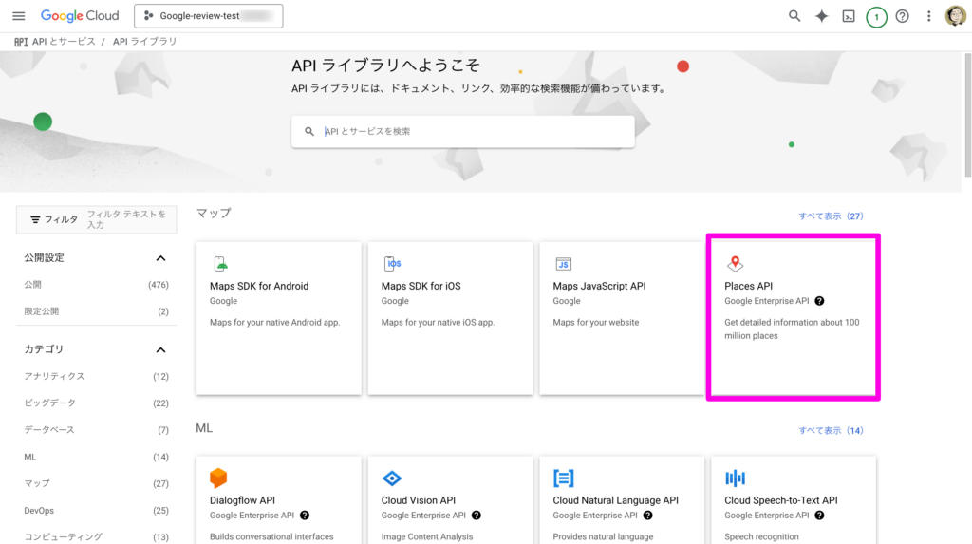Activate the Cloud Shell terminal icon
The width and height of the screenshot is (972, 544).
pyautogui.click(x=849, y=16)
